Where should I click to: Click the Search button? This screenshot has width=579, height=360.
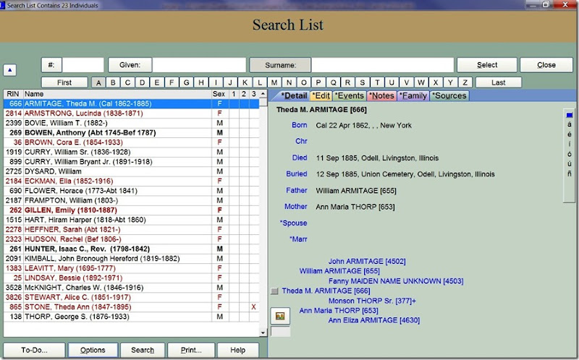tap(143, 350)
